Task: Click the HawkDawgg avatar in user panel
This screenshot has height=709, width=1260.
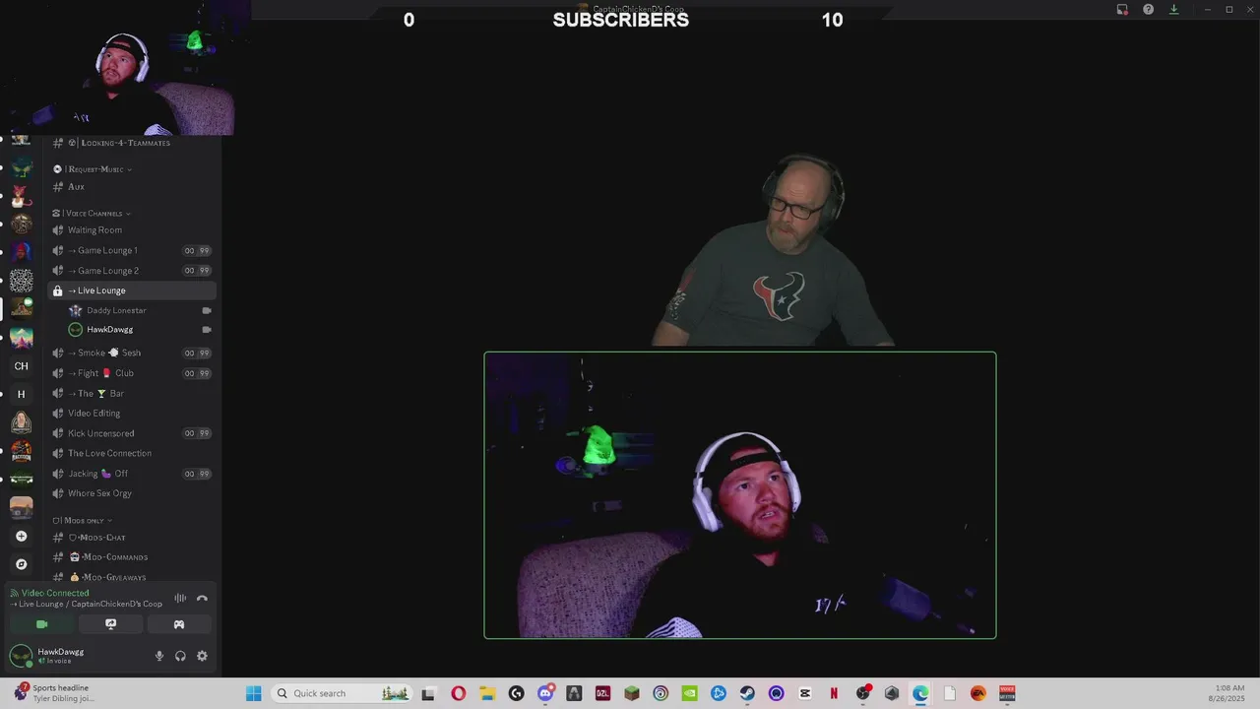Action: 21,656
